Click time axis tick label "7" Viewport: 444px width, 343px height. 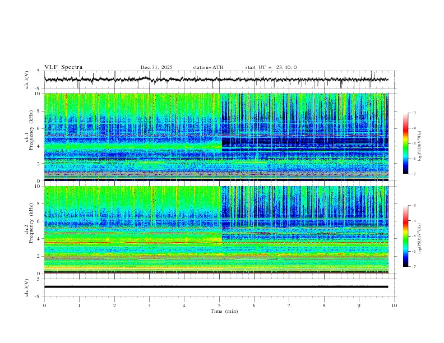(x=289, y=305)
